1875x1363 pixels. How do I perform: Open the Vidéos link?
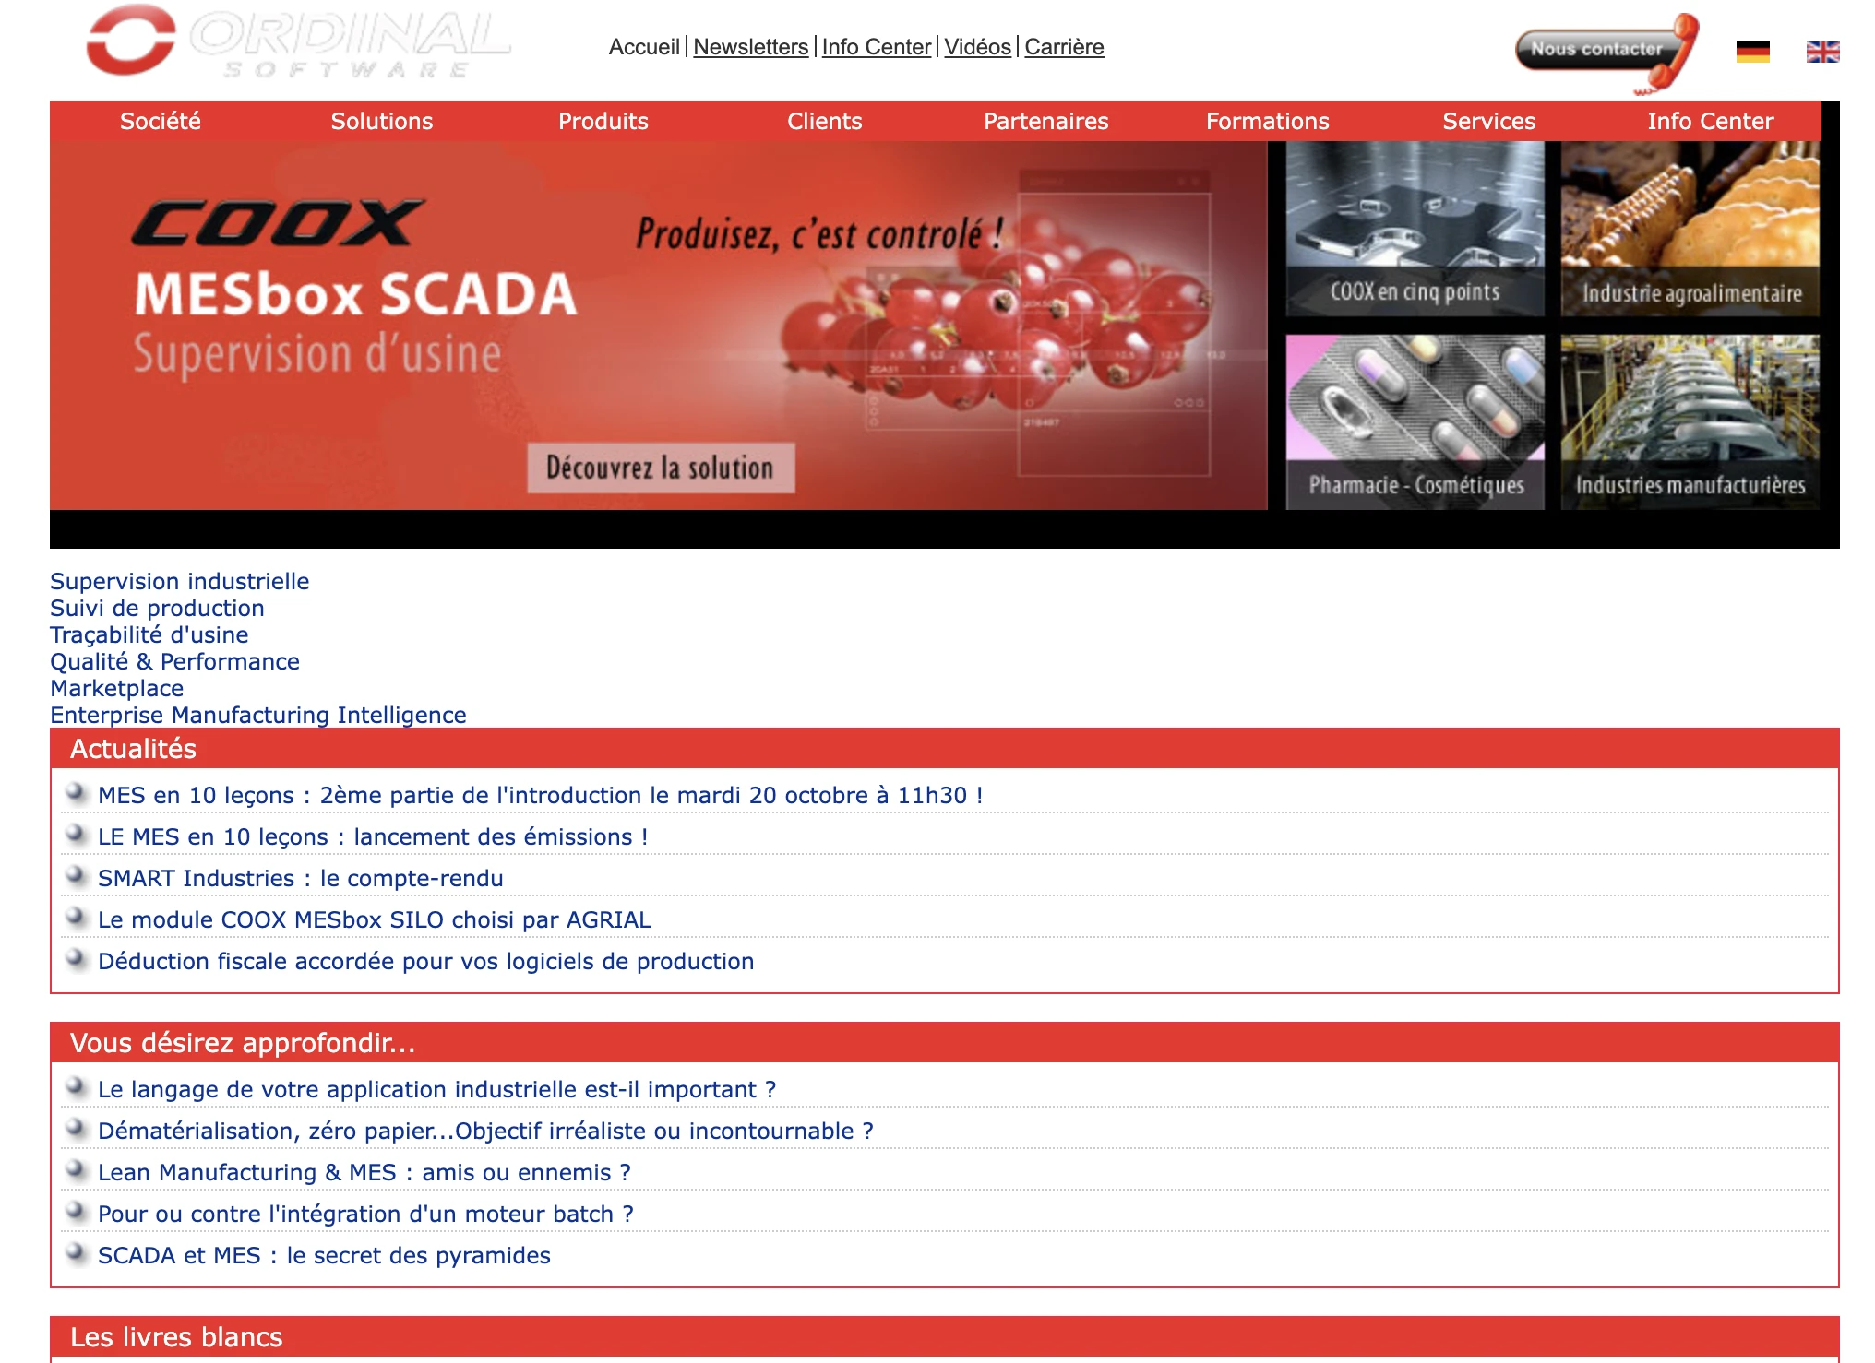978,47
